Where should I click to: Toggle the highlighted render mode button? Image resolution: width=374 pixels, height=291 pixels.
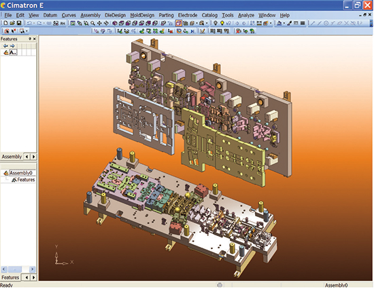click(179, 23)
